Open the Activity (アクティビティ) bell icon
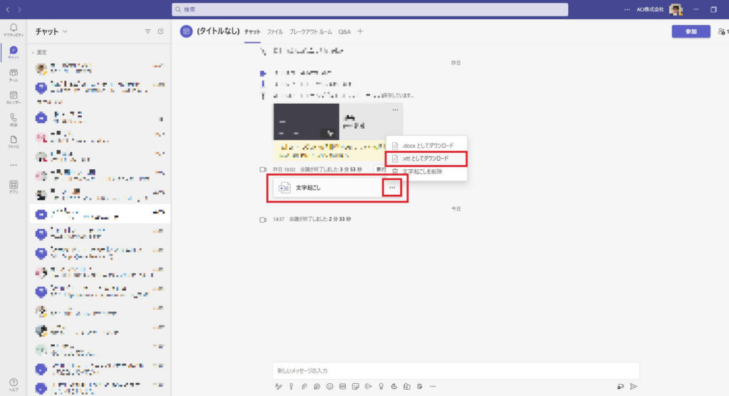729x396 pixels. 14,29
